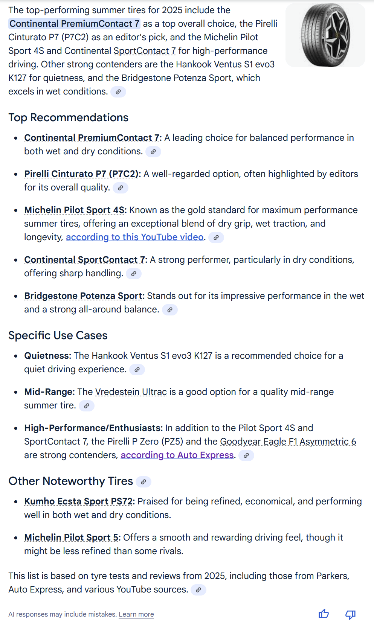The height and width of the screenshot is (626, 374).
Task: Open the Michelin Pilot Sport 4S bullet link
Action: tap(75, 210)
